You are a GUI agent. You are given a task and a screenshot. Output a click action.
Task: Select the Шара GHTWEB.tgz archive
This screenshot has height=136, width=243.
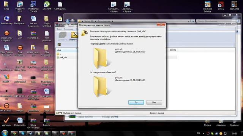(33, 123)
